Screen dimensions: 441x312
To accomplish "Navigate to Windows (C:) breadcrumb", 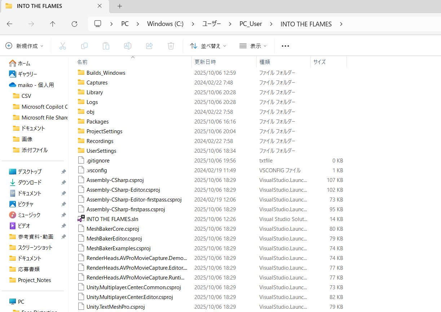I will coord(165,24).
